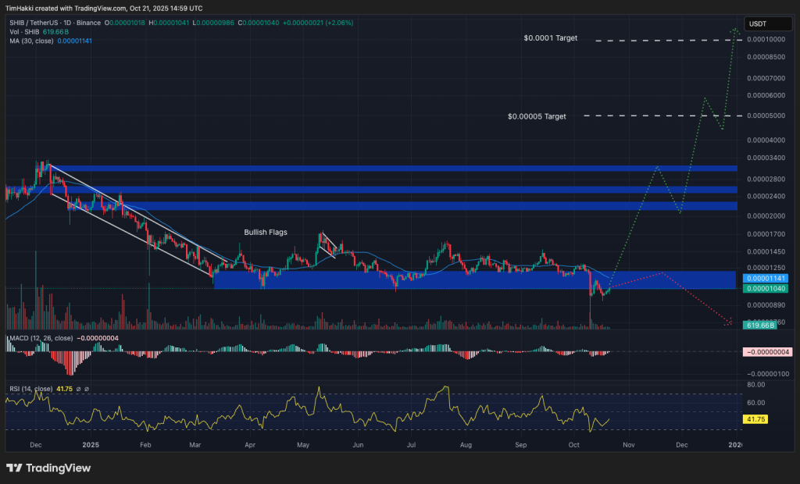The width and height of the screenshot is (800, 484).
Task: Open the Binance exchange selector
Action: click(x=89, y=23)
